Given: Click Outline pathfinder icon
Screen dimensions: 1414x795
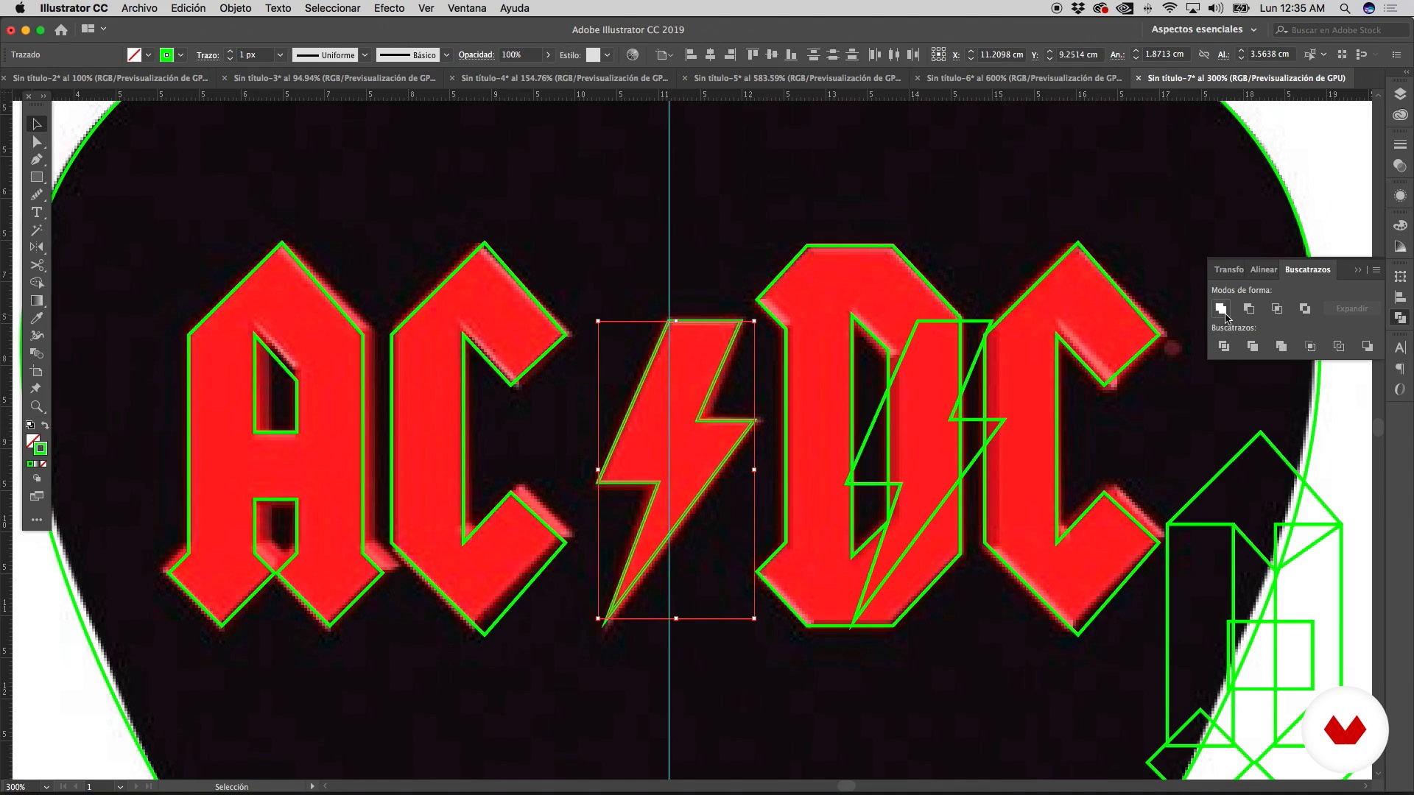Looking at the screenshot, I should click(x=1339, y=346).
